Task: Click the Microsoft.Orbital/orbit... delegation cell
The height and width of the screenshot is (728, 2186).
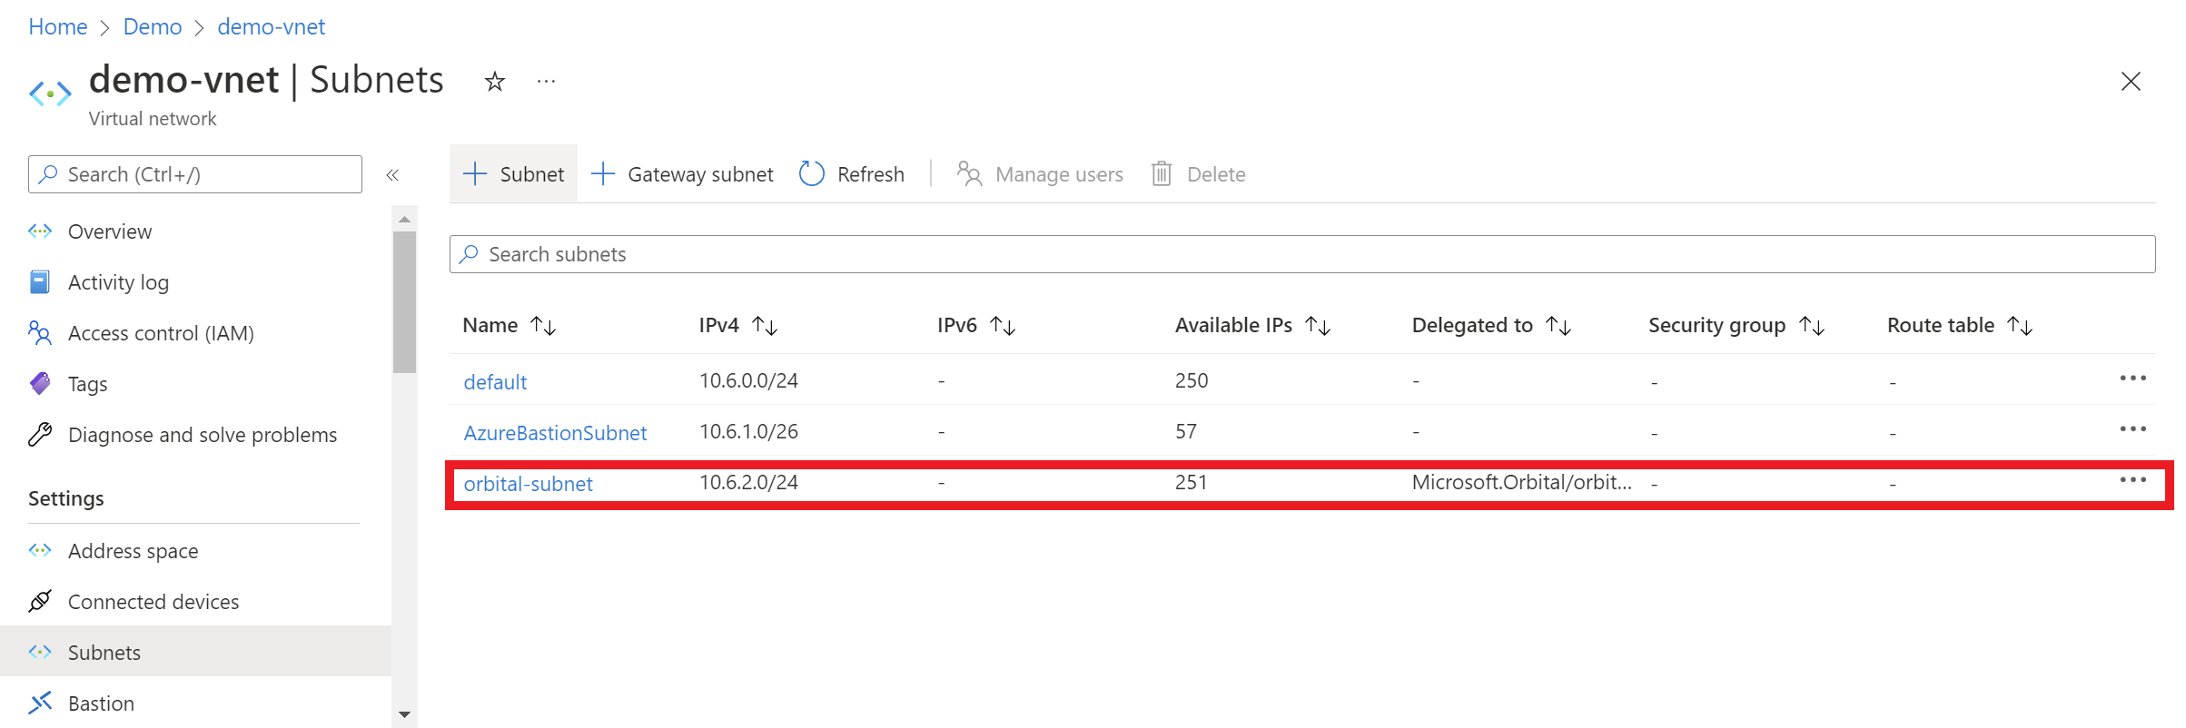Action: point(1521,482)
